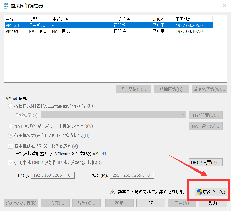Image resolution: width=231 pixels, height=211 pixels.
Task: Click the NAT 模式 type cell of VMnet8
Action: point(38,31)
